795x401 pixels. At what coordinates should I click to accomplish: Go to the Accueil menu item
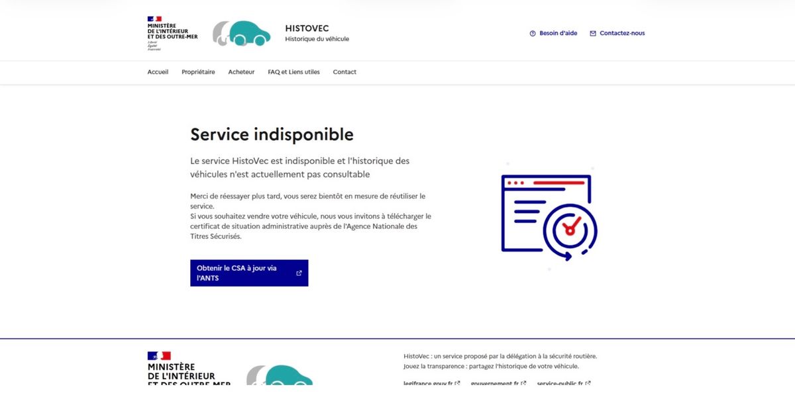coord(158,72)
